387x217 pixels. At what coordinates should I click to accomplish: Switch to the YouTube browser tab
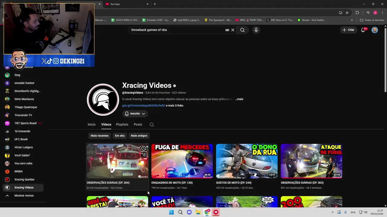127,4
